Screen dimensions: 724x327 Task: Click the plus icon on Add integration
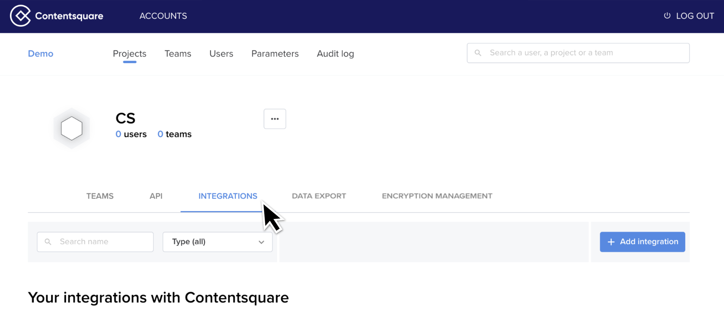pos(611,242)
